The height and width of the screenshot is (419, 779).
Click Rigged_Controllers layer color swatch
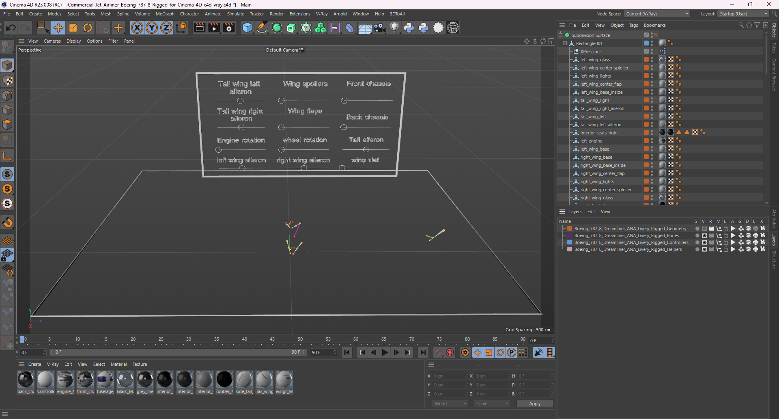(x=570, y=242)
